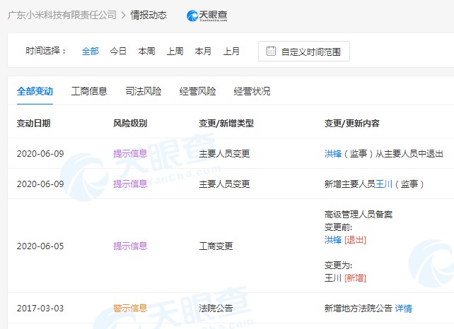Screen dimensions: 454x329
Task: Click the 法院公告 type cell
Action: coord(216,309)
